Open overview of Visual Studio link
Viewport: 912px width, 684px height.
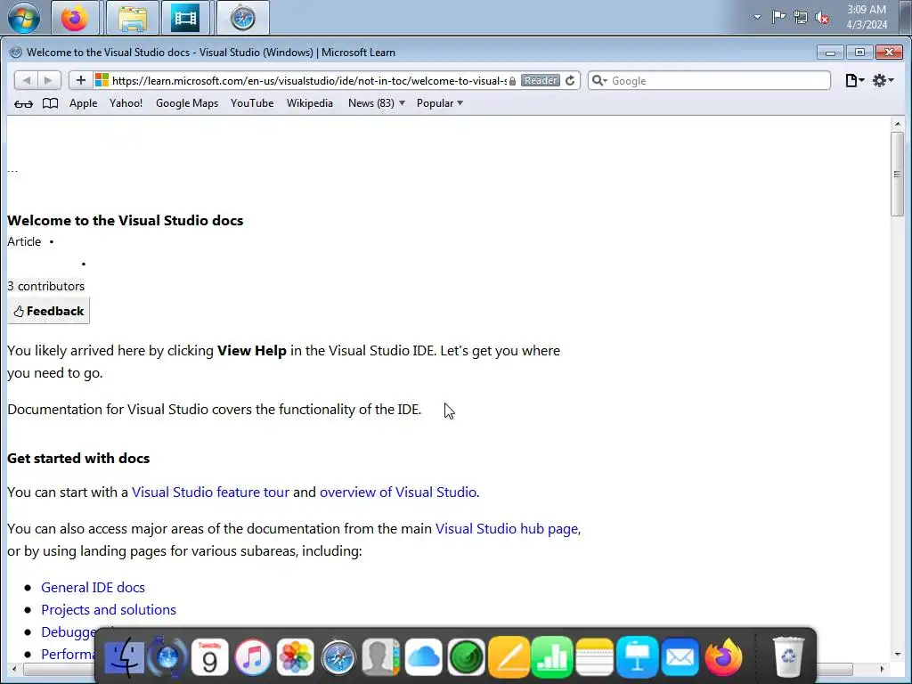pos(398,492)
